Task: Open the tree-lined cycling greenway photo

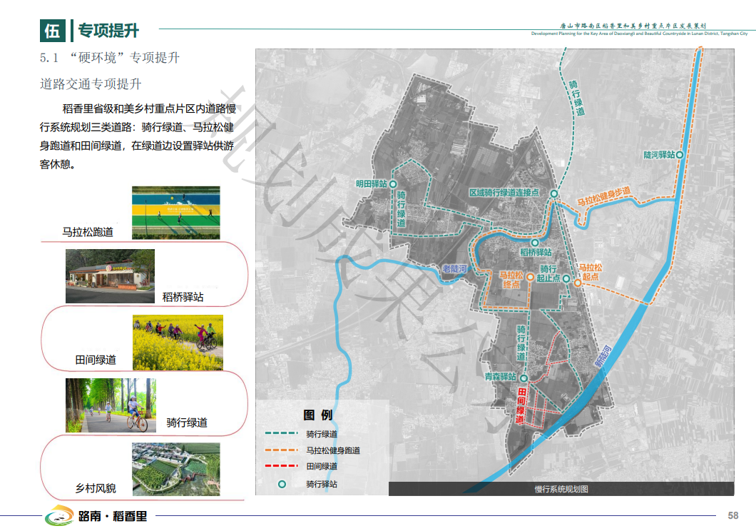Action: 111,405
